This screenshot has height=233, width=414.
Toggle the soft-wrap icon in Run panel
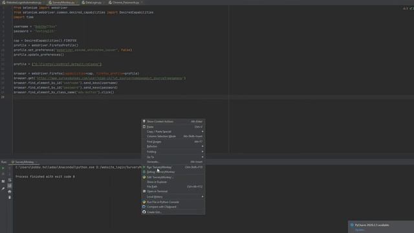(x=10, y=180)
